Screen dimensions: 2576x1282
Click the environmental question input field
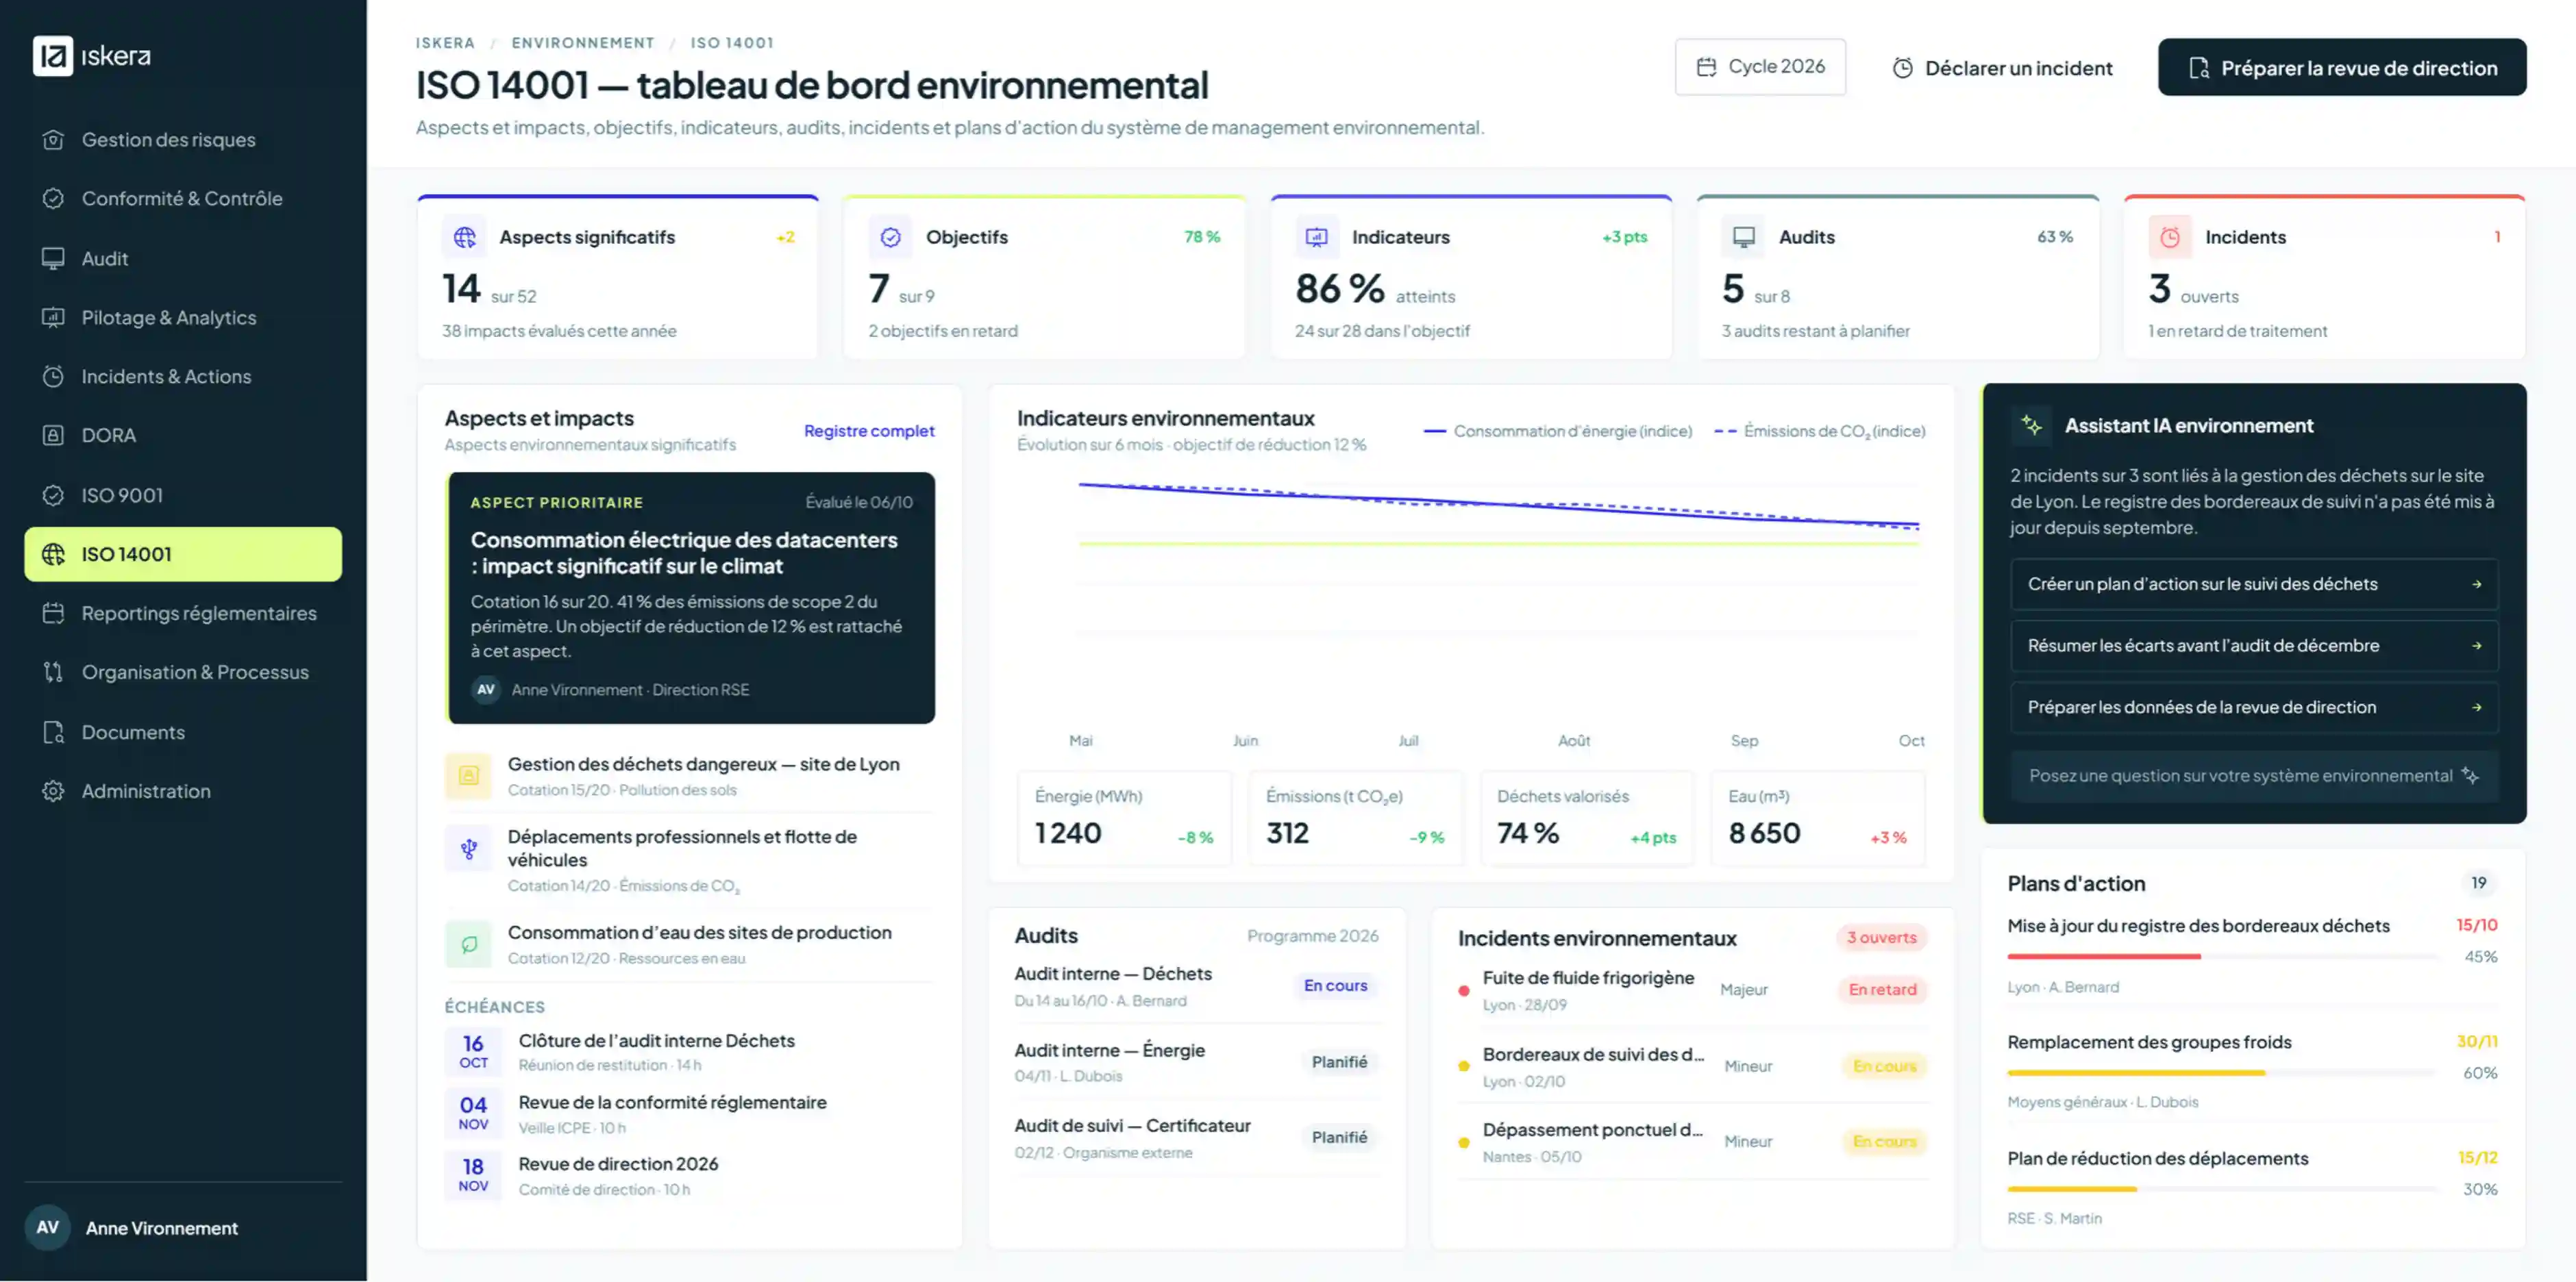pyautogui.click(x=2254, y=777)
